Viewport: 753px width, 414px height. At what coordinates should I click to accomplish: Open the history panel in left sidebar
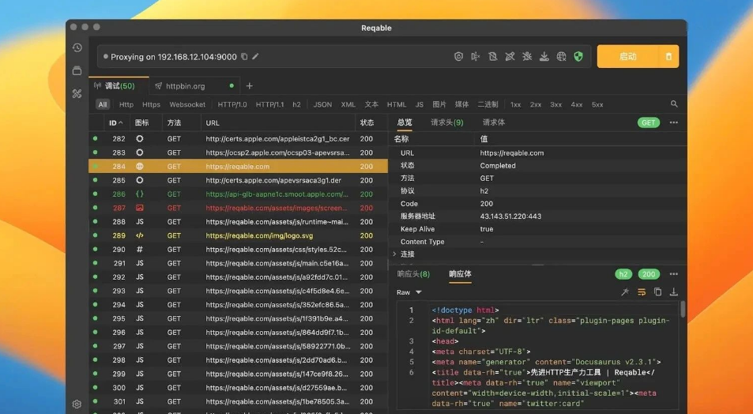[77, 47]
